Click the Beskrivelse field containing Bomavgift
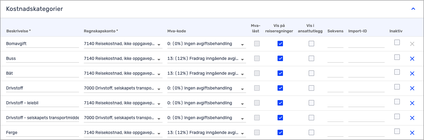 click(42, 44)
